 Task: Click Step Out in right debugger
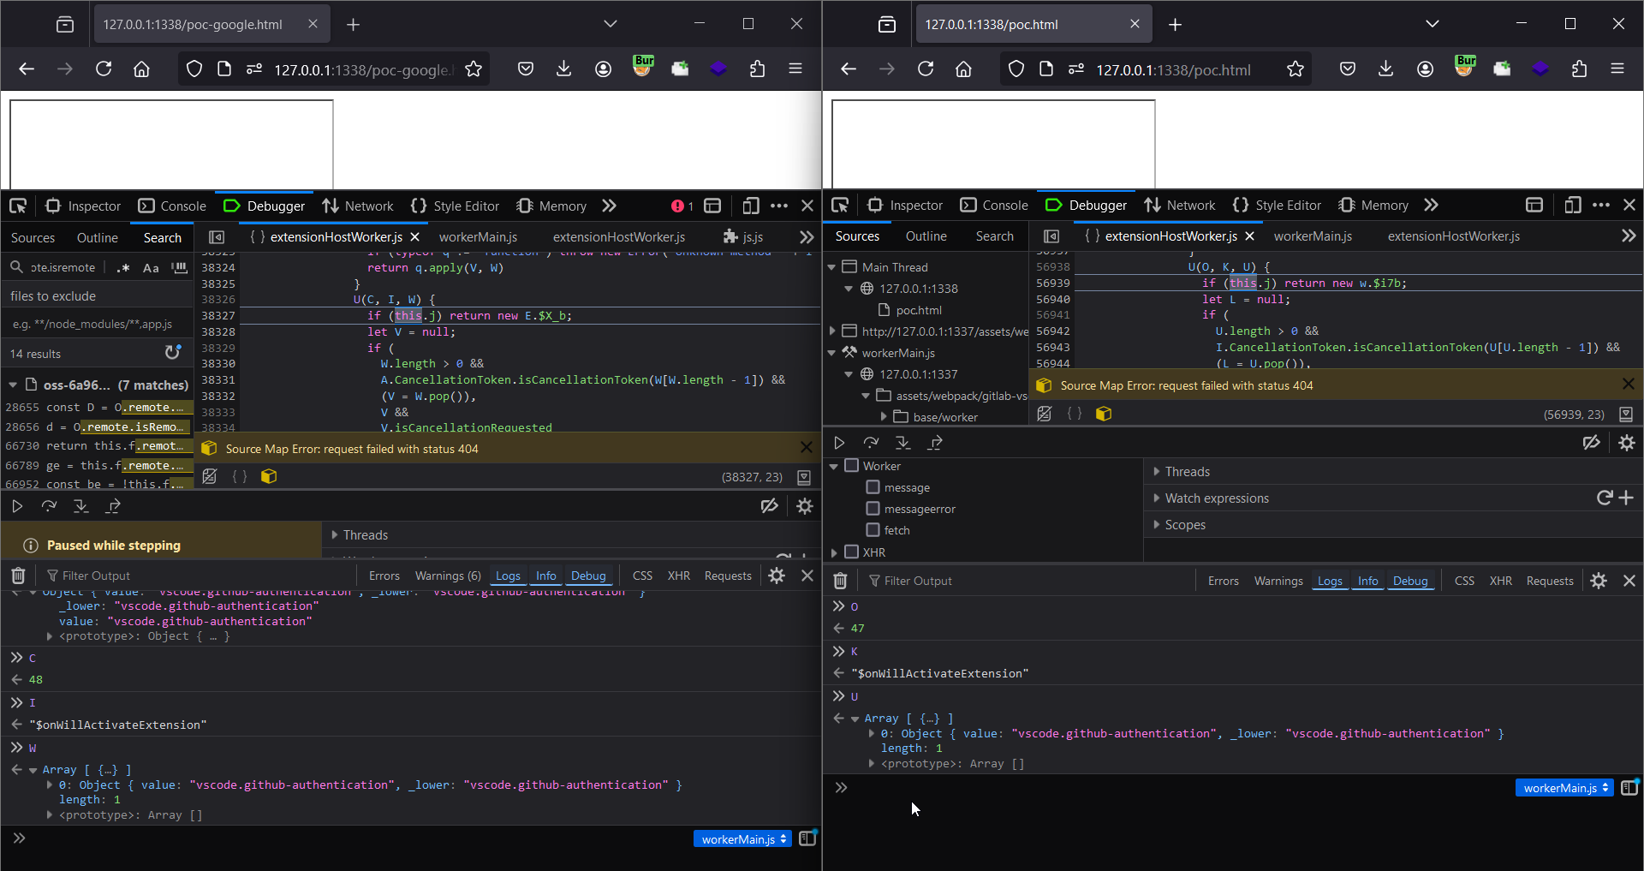coord(935,443)
